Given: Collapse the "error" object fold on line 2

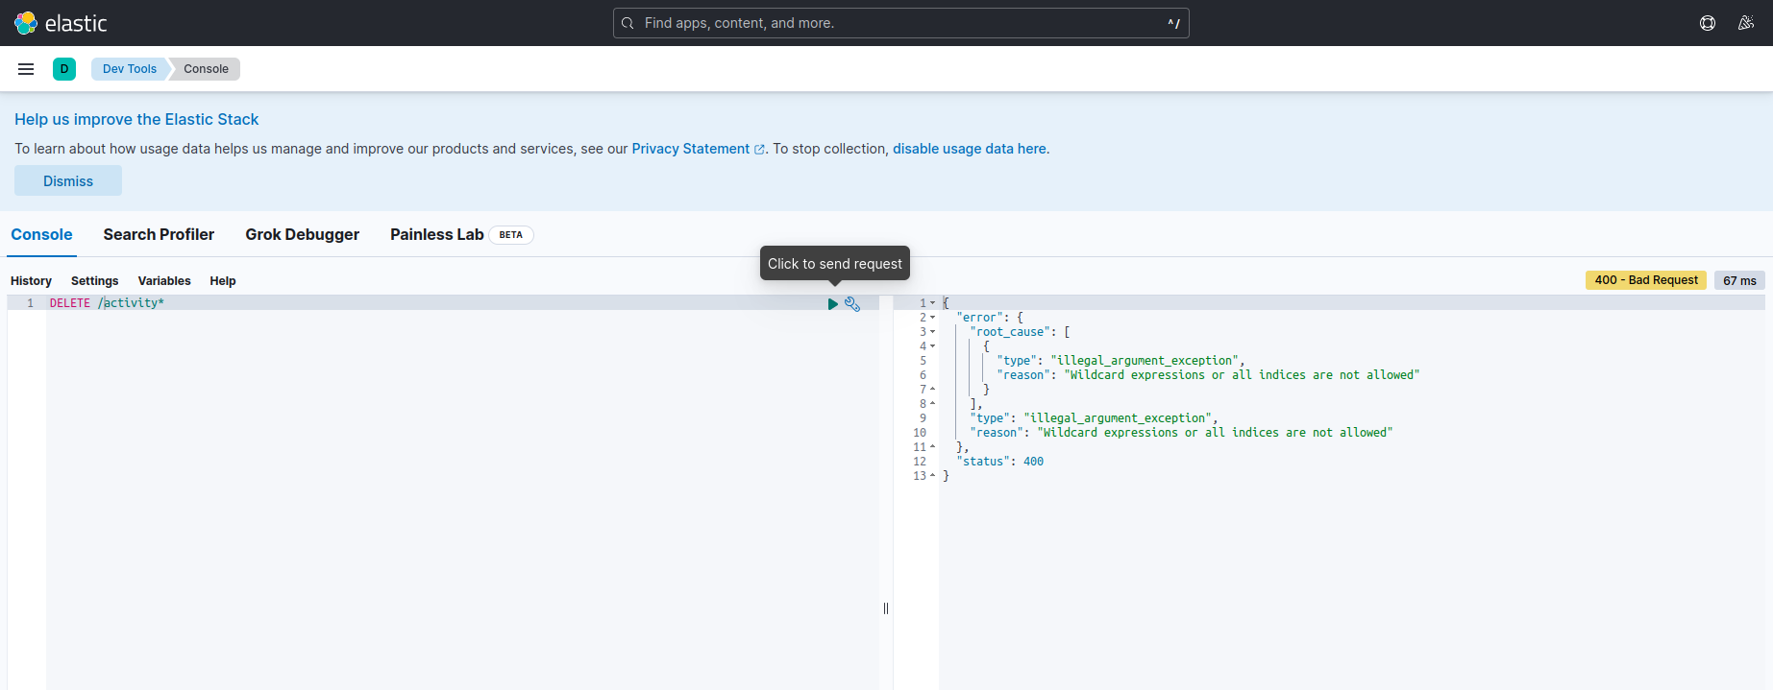Looking at the screenshot, I should [932, 318].
